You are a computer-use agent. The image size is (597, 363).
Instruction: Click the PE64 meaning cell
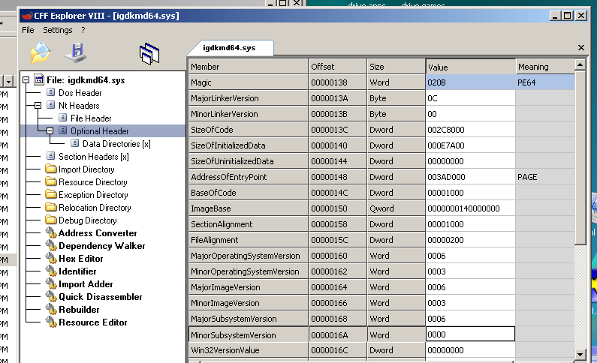point(545,82)
